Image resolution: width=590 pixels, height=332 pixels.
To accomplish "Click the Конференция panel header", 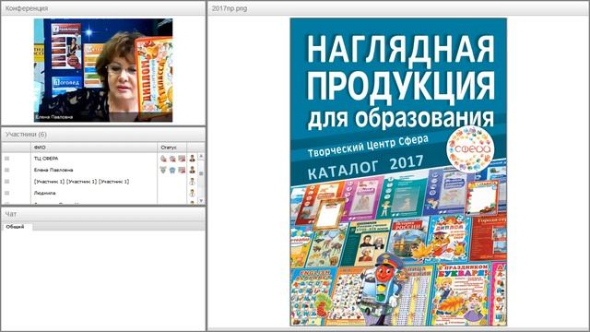I will [x=103, y=8].
